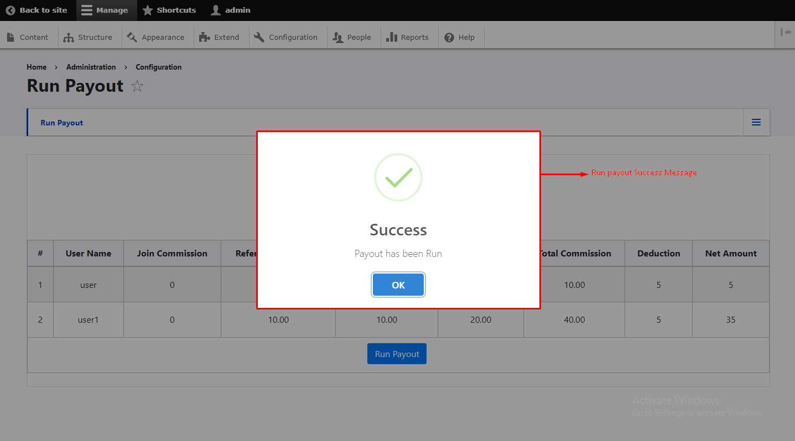Click the Run Payout blue button
The image size is (795, 441).
[x=397, y=354]
